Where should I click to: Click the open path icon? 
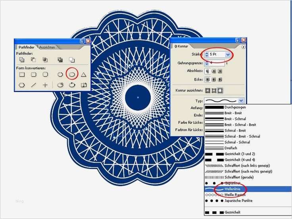(60, 85)
